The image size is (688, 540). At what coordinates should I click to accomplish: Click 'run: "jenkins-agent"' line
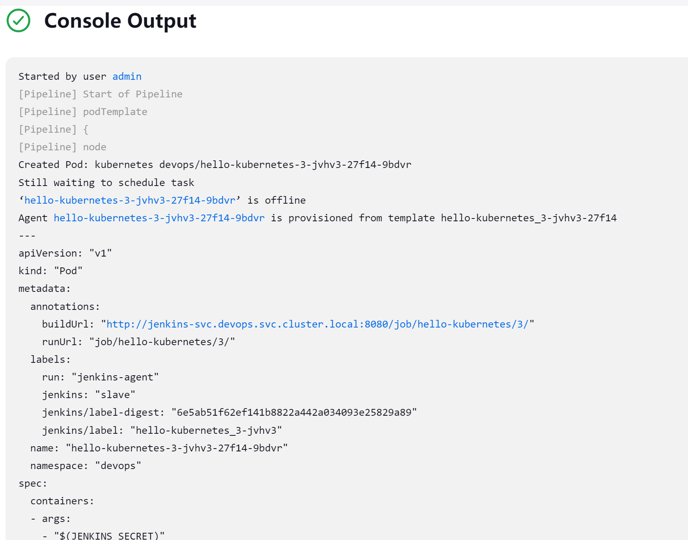(x=100, y=377)
